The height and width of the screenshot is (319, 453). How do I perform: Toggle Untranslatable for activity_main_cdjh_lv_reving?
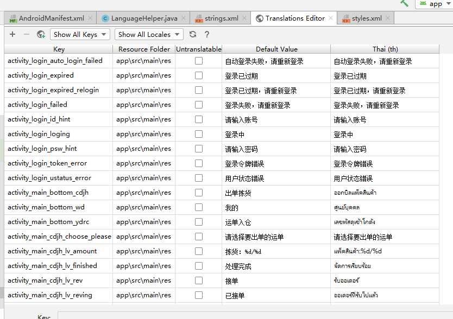pyautogui.click(x=199, y=295)
